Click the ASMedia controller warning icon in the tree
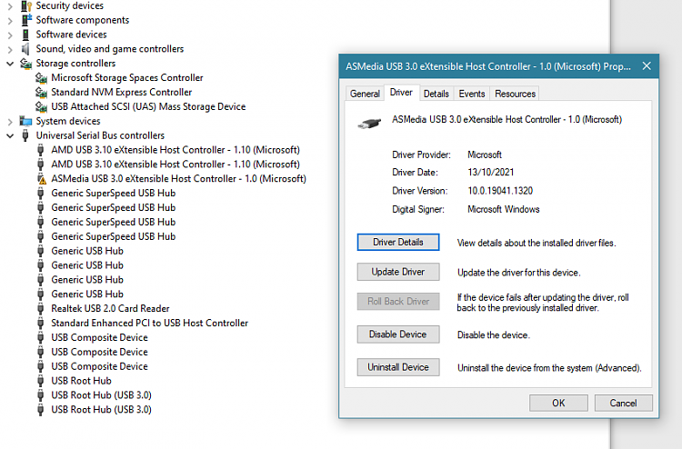The width and height of the screenshot is (682, 449). coord(41,179)
